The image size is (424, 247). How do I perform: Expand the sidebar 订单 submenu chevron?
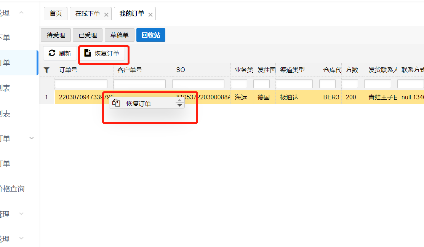pyautogui.click(x=31, y=138)
